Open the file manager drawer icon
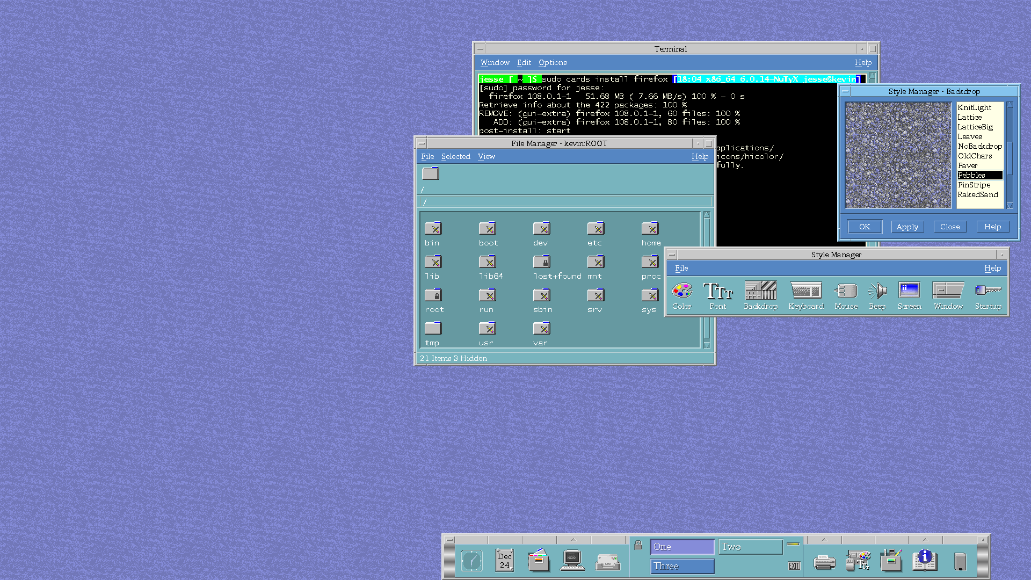The width and height of the screenshot is (1031, 580). tap(539, 560)
